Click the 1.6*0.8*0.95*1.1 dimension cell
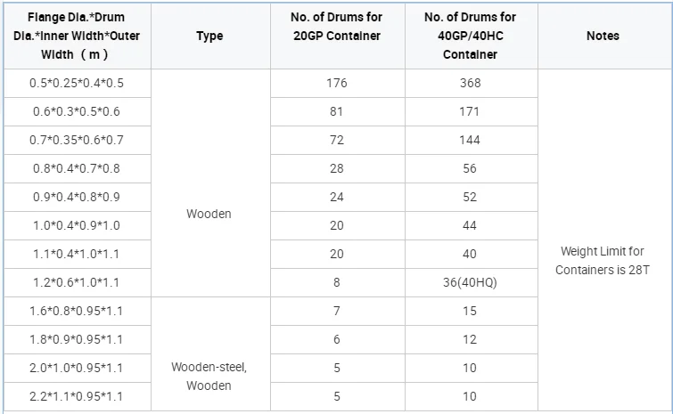This screenshot has height=414, width=673. [x=77, y=311]
